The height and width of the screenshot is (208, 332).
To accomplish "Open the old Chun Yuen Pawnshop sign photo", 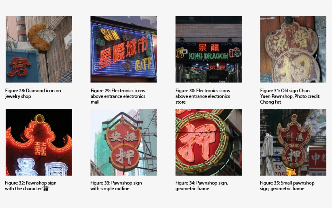I will 293,49.
